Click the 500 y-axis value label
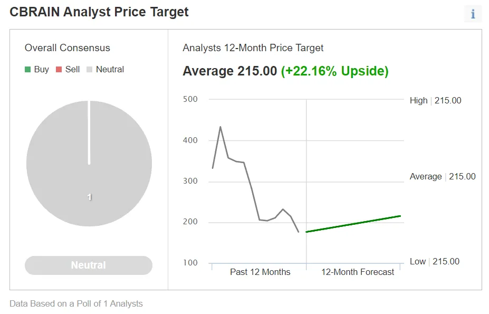This screenshot has width=489, height=314. pos(190,99)
